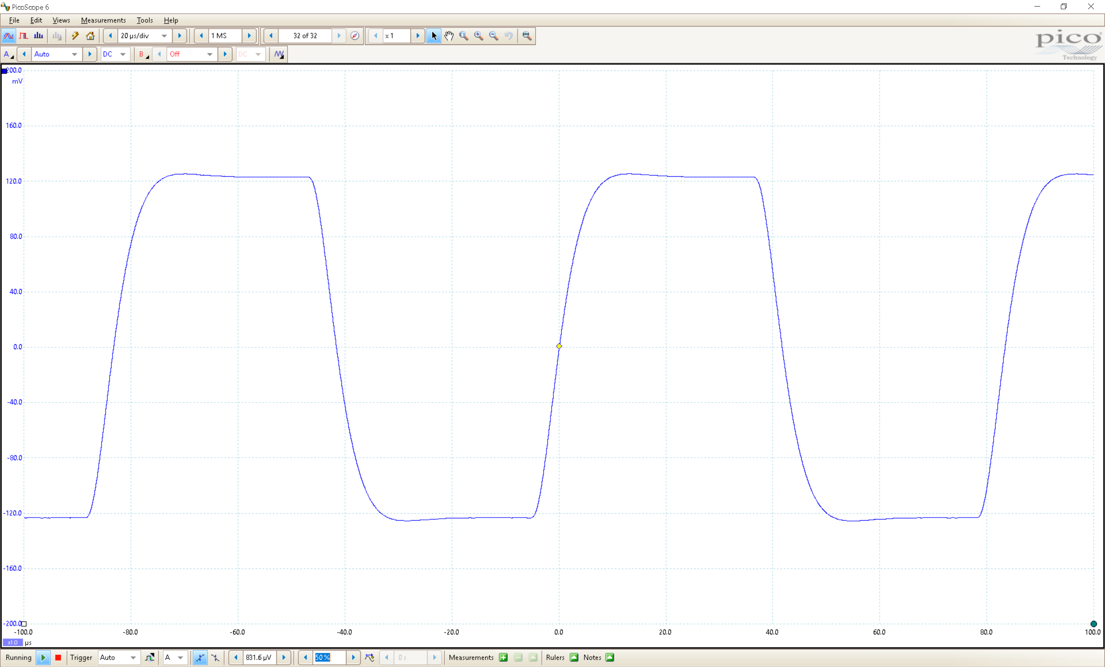
Task: Go to previous waveform buffer
Action: pyautogui.click(x=271, y=36)
